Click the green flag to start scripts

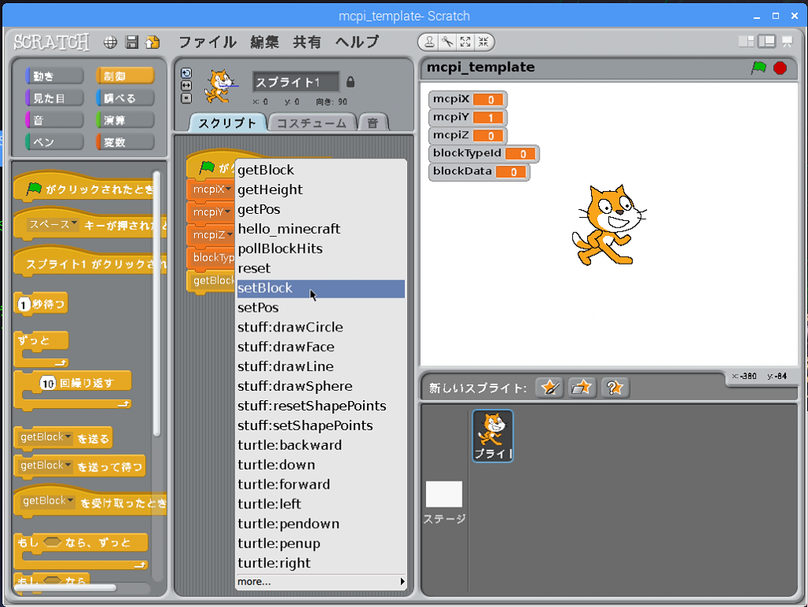coord(758,68)
